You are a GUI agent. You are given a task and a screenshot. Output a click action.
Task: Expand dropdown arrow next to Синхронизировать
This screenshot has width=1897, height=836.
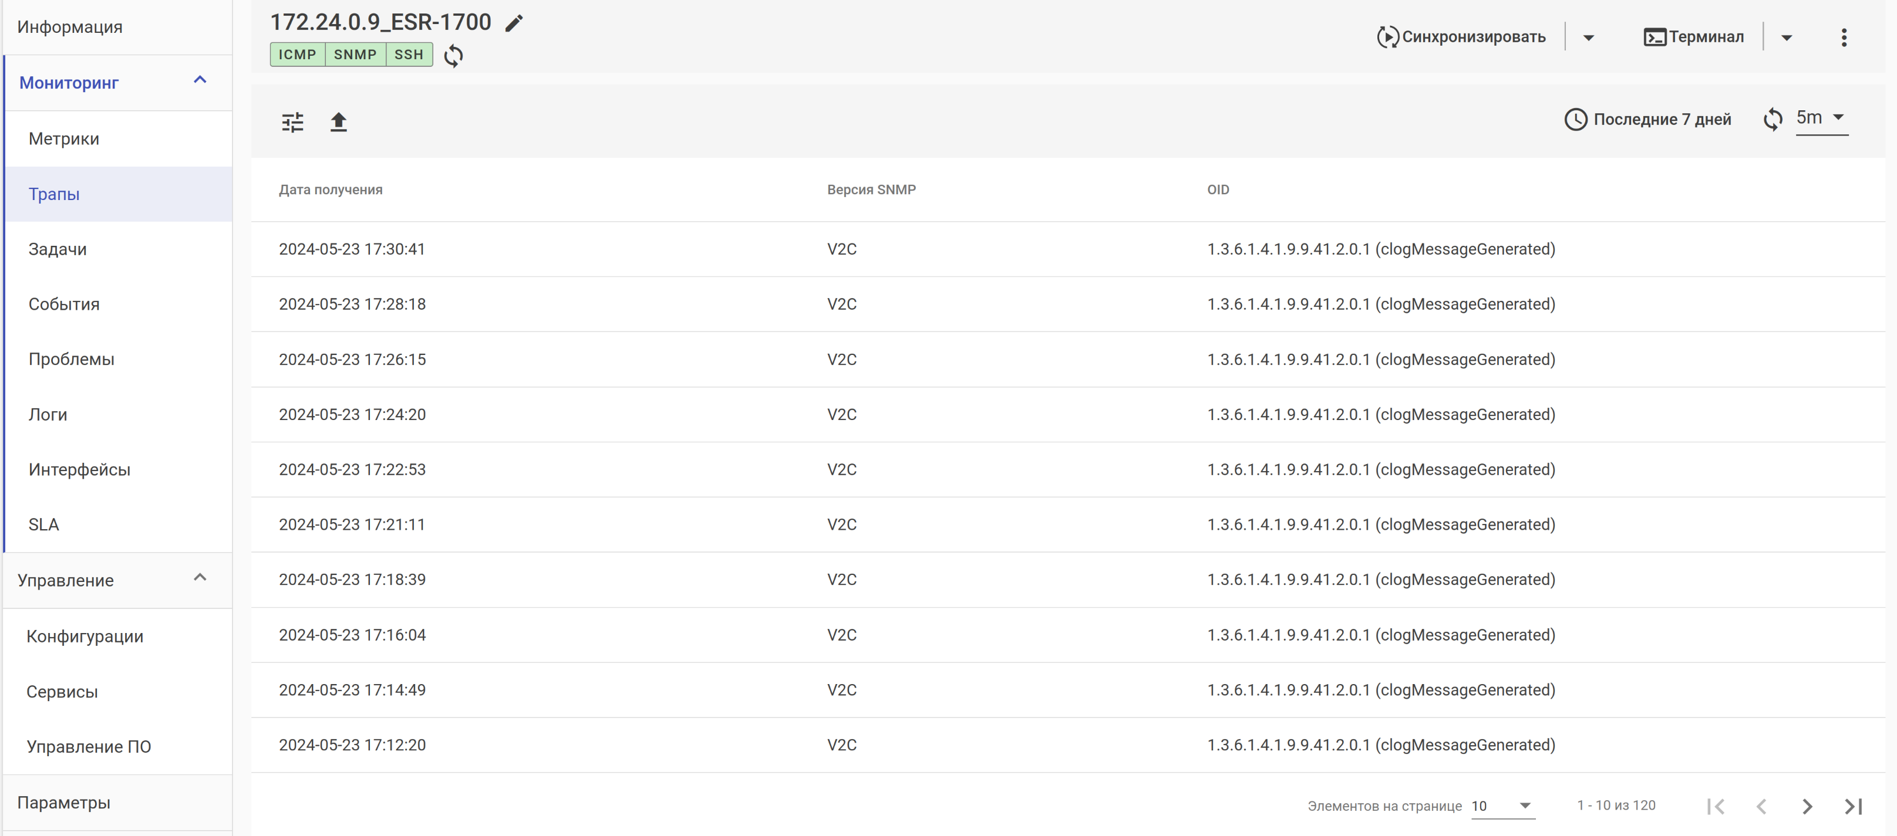pyautogui.click(x=1588, y=38)
